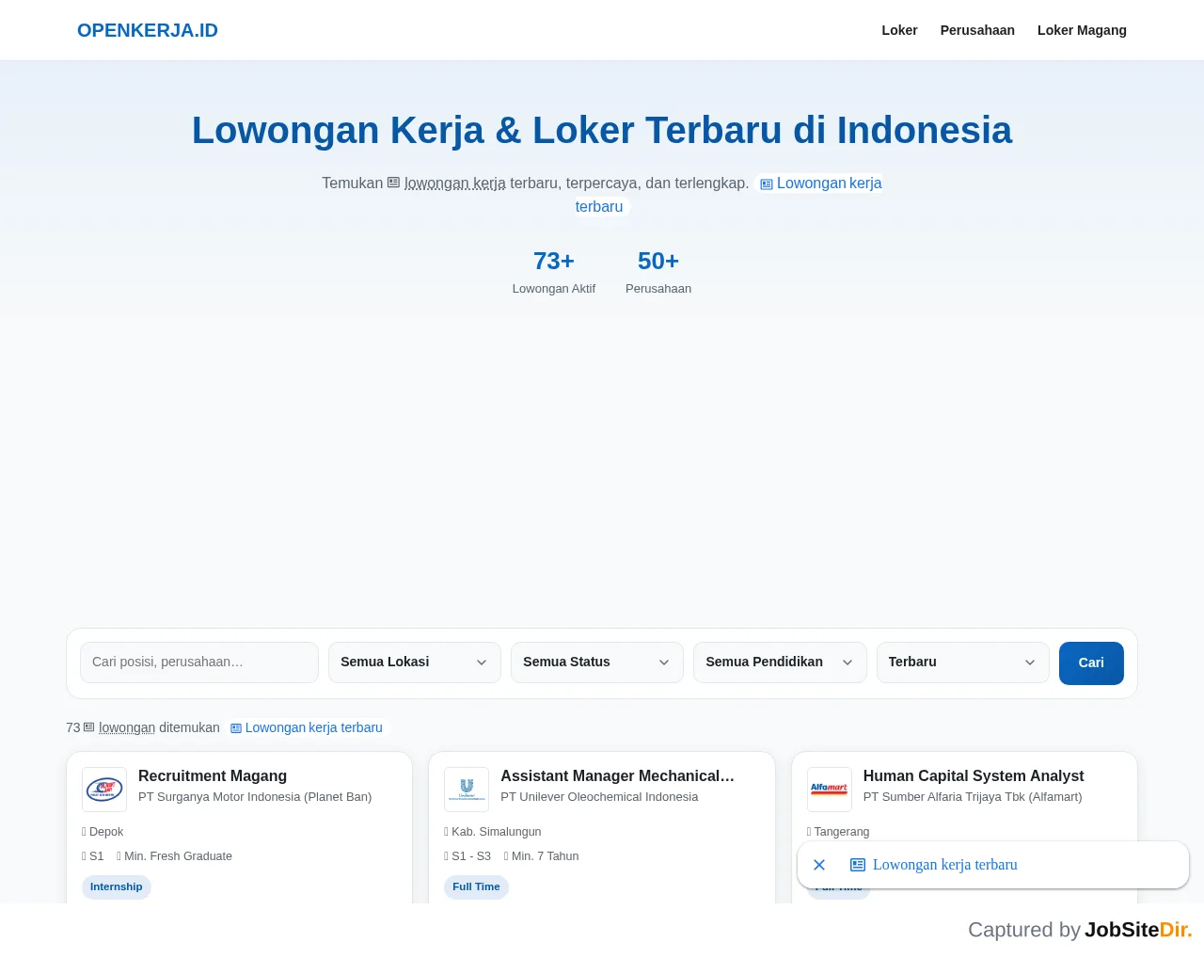Open the Loker nav menu item
The width and height of the screenshot is (1204, 958).
point(899,30)
